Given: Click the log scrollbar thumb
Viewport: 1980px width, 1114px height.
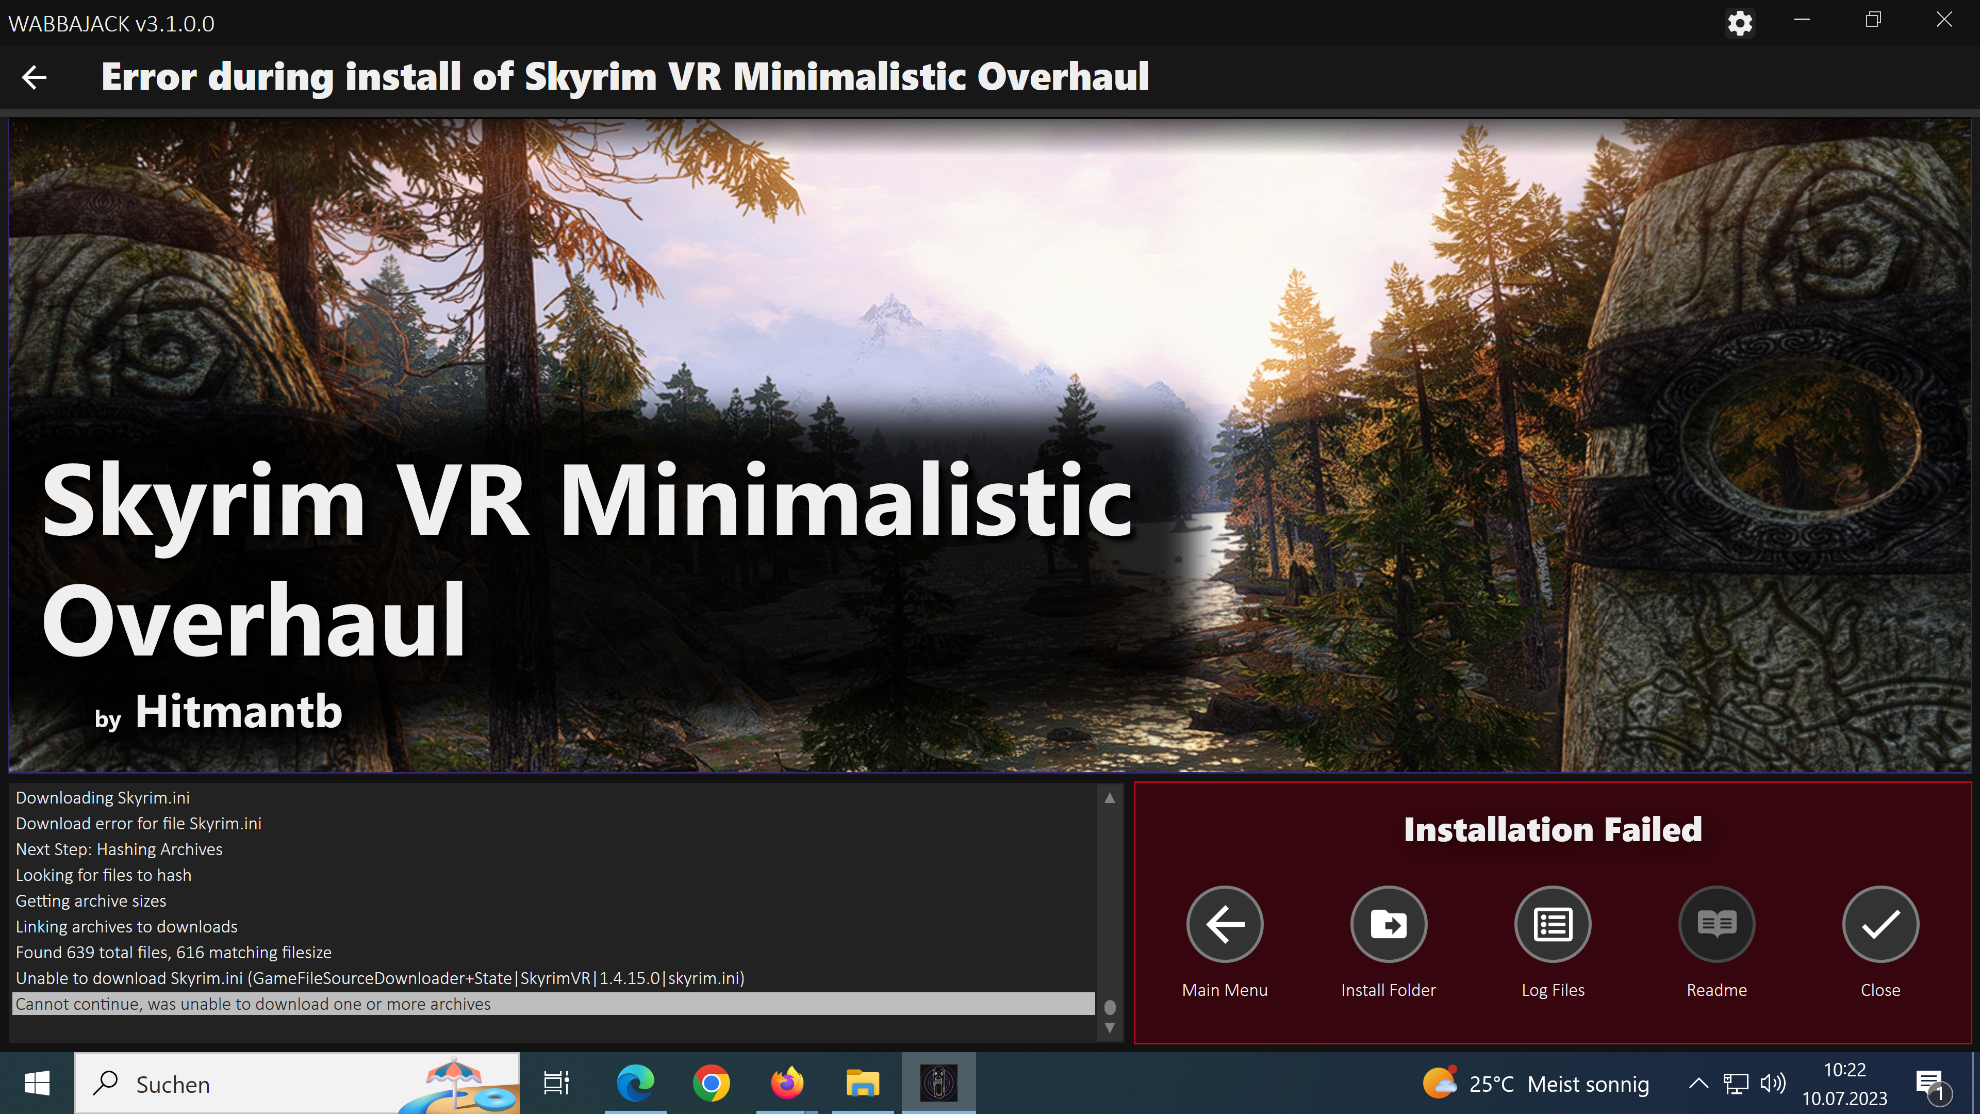Looking at the screenshot, I should (x=1109, y=1007).
